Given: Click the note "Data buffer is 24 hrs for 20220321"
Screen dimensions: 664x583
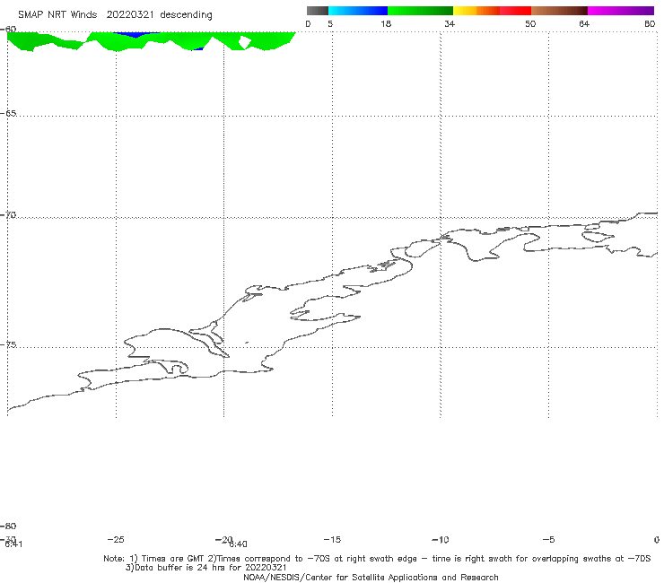Looking at the screenshot, I should click(206, 568).
